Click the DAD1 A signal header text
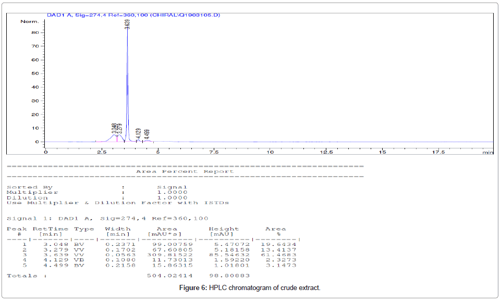Viewport: 501px width, 301px height. [133, 15]
